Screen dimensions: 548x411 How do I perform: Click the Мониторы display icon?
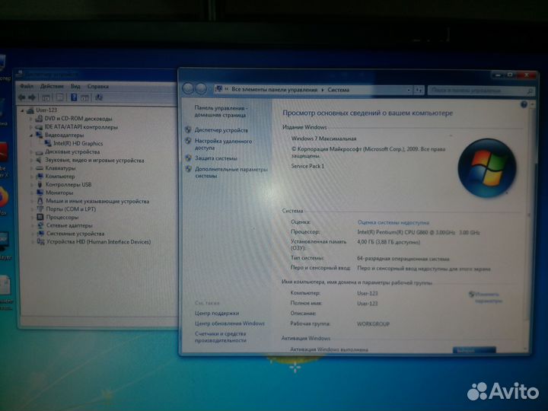[40, 193]
